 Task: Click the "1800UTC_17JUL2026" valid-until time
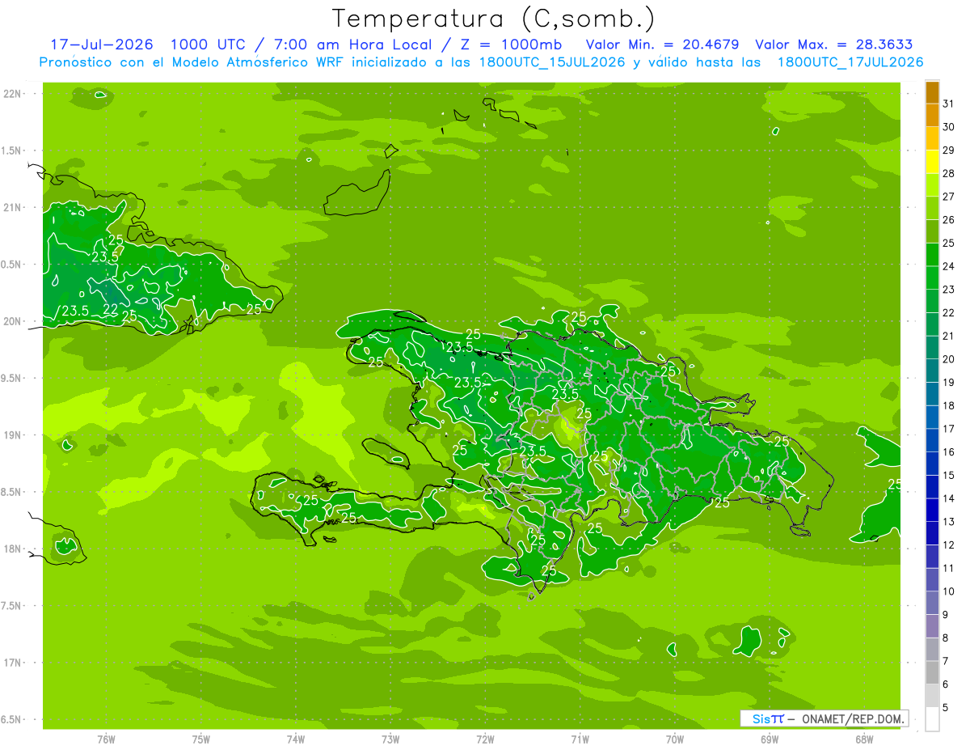(850, 62)
